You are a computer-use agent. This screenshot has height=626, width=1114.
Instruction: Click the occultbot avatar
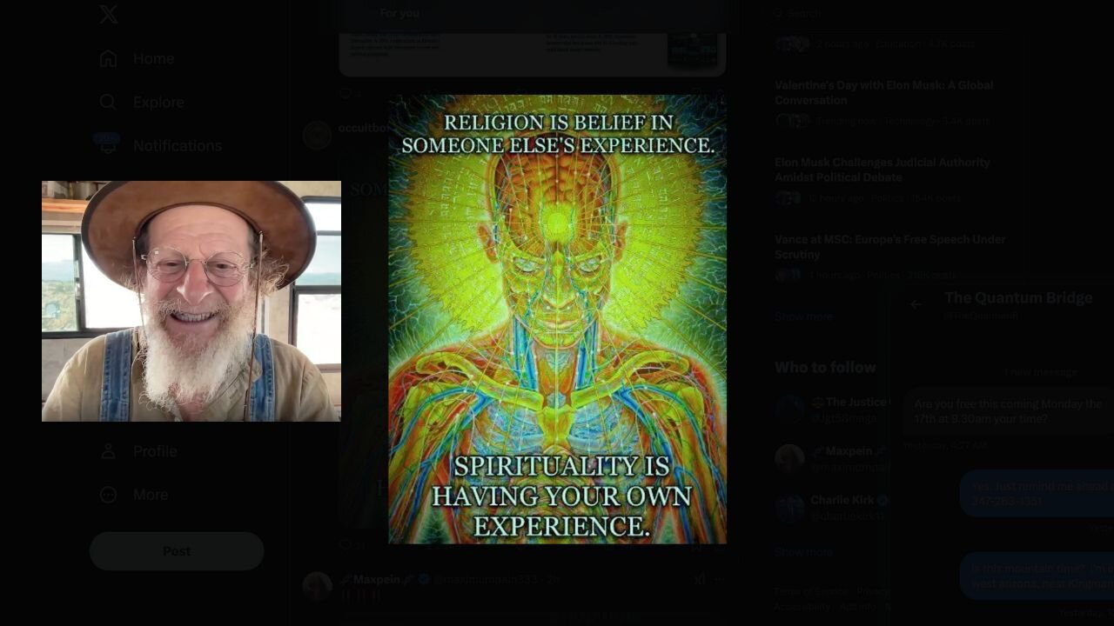coord(318,135)
